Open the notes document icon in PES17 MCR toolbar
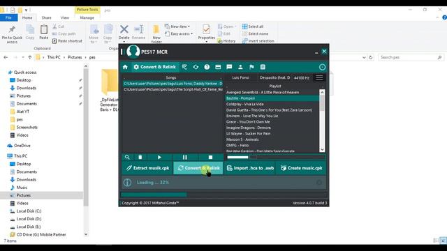The width and height of the screenshot is (447, 251). (x=263, y=67)
